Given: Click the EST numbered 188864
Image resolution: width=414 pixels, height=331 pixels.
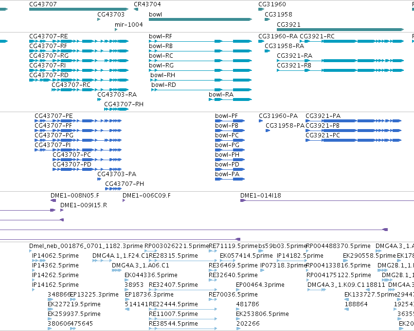Looking at the screenshot, I should click(x=347, y=309).
